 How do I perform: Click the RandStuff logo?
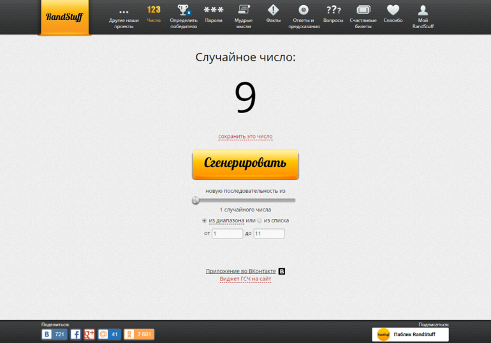pyautogui.click(x=64, y=17)
